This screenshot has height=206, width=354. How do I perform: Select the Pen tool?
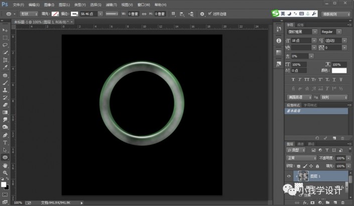[5, 135]
